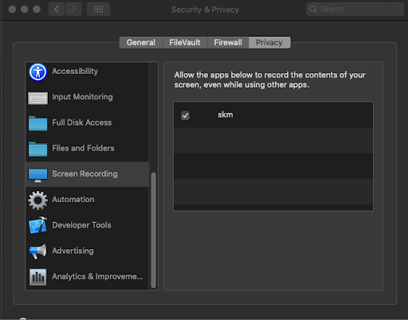The width and height of the screenshot is (408, 320).
Task: Click the Accessibility icon in sidebar
Action: click(x=37, y=72)
